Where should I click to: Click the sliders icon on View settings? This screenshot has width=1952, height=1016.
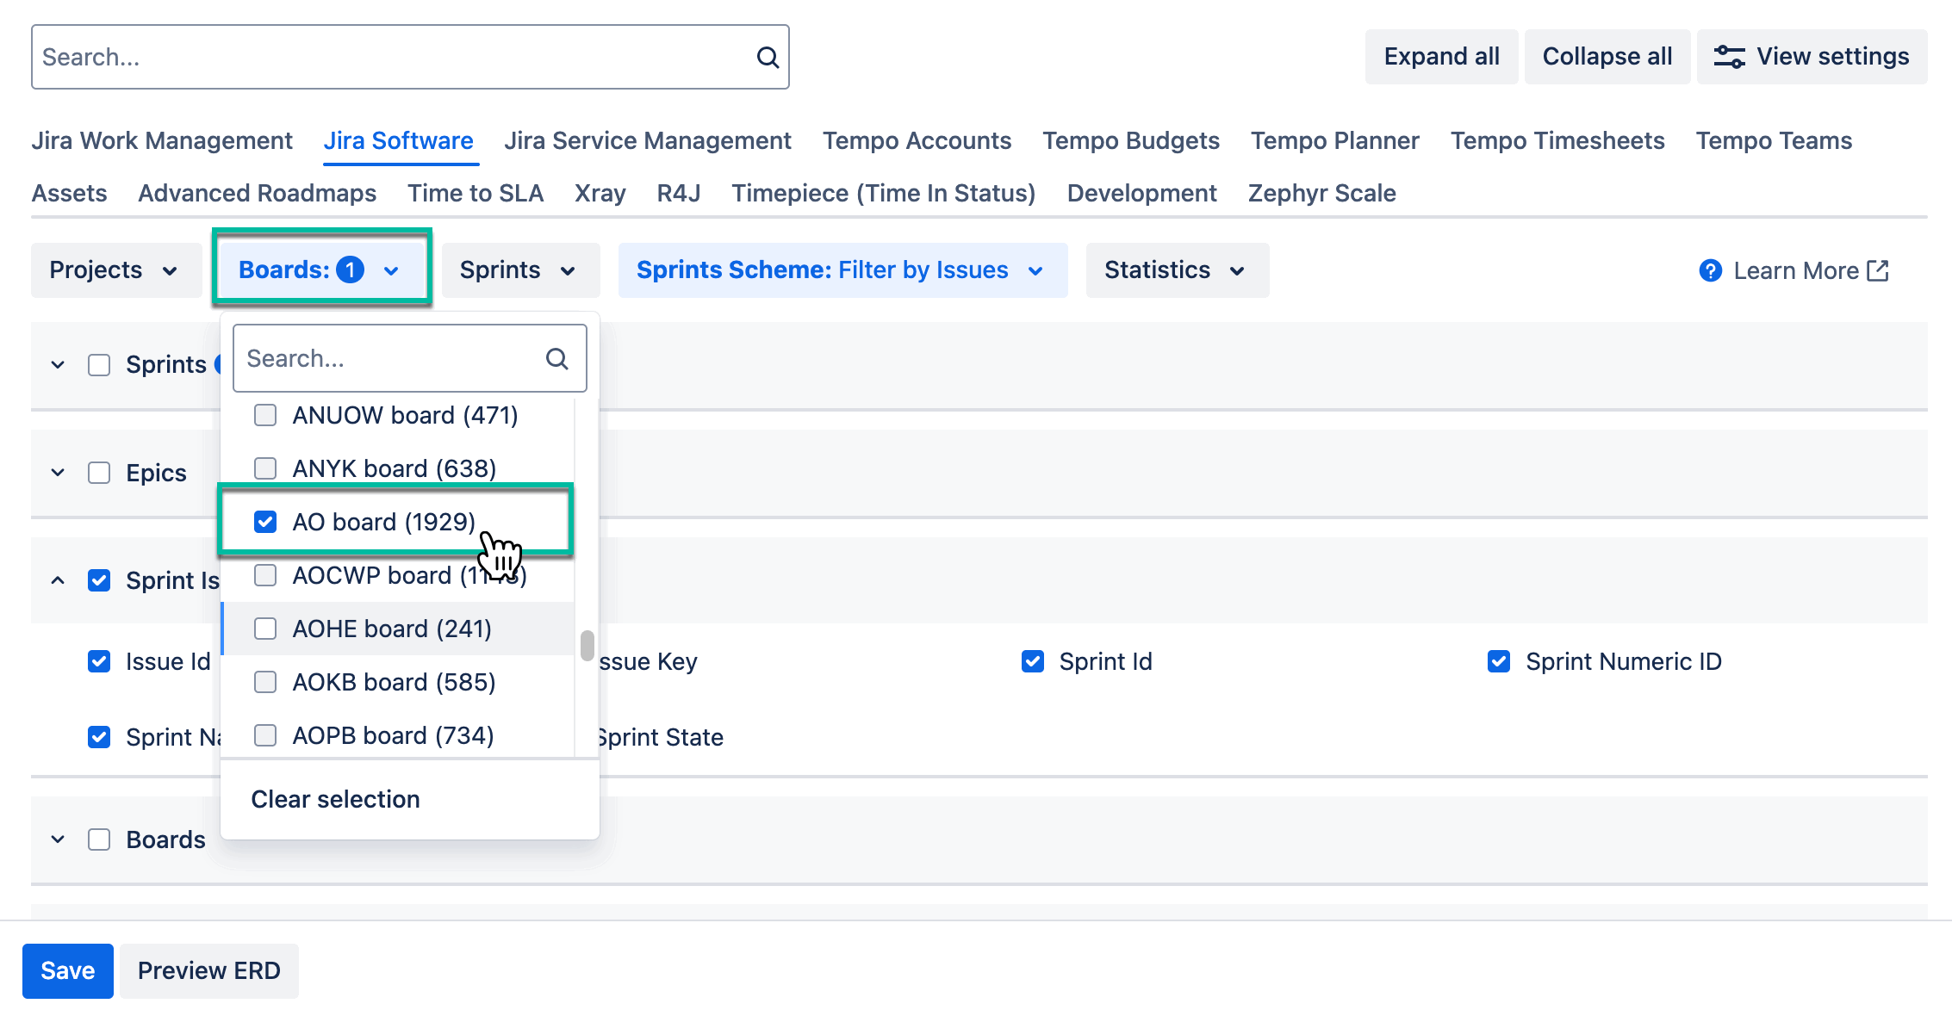pos(1729,55)
